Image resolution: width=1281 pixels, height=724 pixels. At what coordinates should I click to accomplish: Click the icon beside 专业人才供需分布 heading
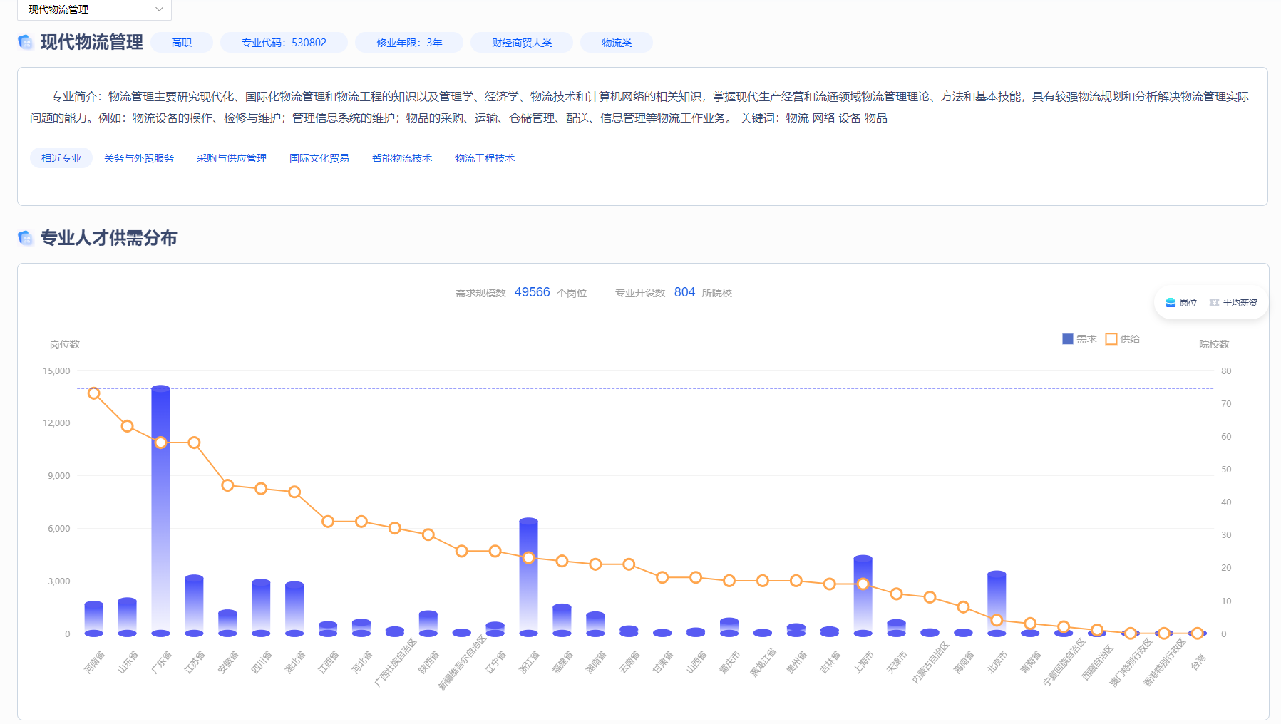(26, 238)
